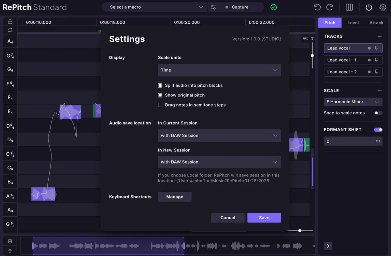Click the zoom slider handle near bottom right
The image size is (391, 256).
click(x=299, y=231)
